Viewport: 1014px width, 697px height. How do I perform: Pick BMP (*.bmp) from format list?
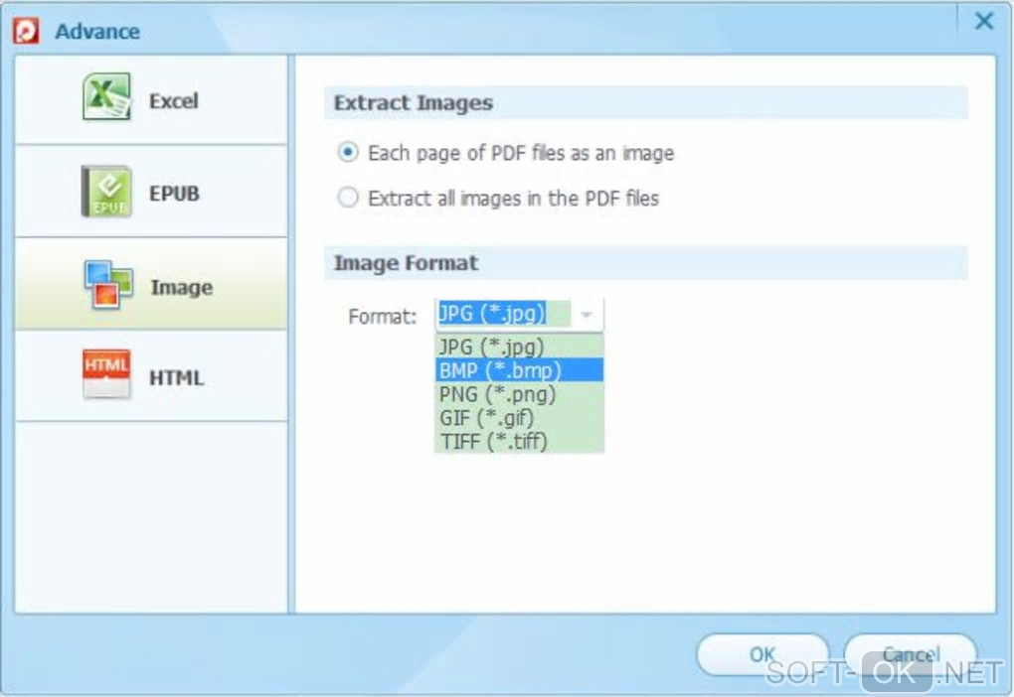pos(519,370)
